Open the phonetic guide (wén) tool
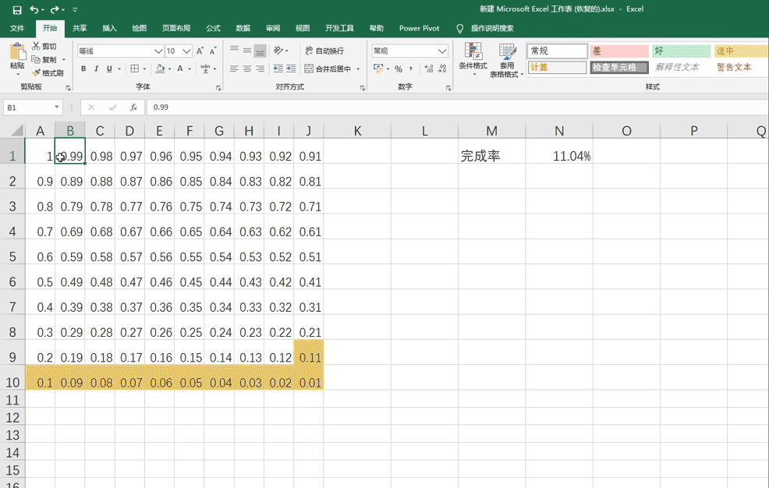769x488 pixels. [205, 69]
